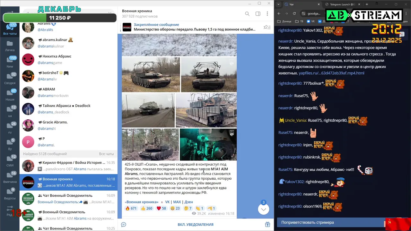Screen dimensions: 411x231
Task: Toggle the grinning reaction with 23
Action: (x=175, y=208)
